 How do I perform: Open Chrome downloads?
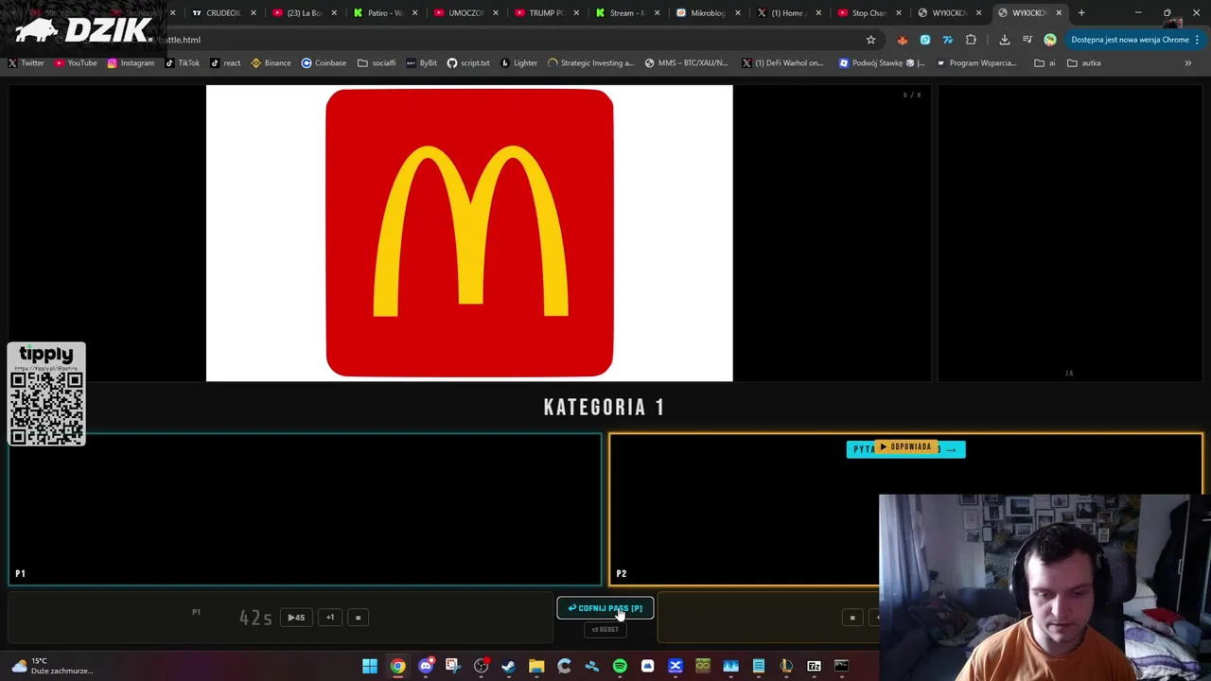click(1004, 40)
